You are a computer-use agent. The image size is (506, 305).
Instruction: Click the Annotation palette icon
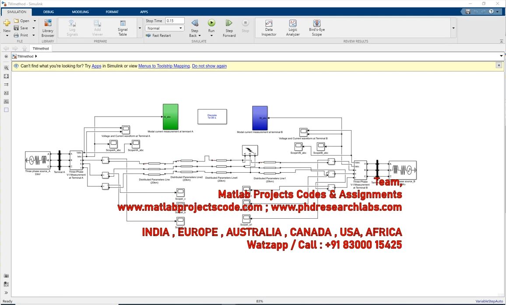6,93
